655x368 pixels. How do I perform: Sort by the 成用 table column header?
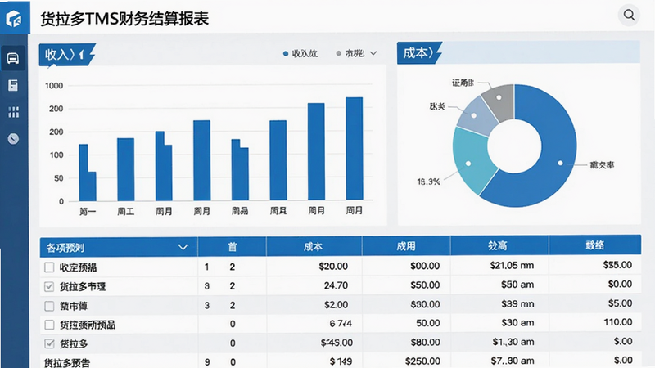tap(405, 246)
